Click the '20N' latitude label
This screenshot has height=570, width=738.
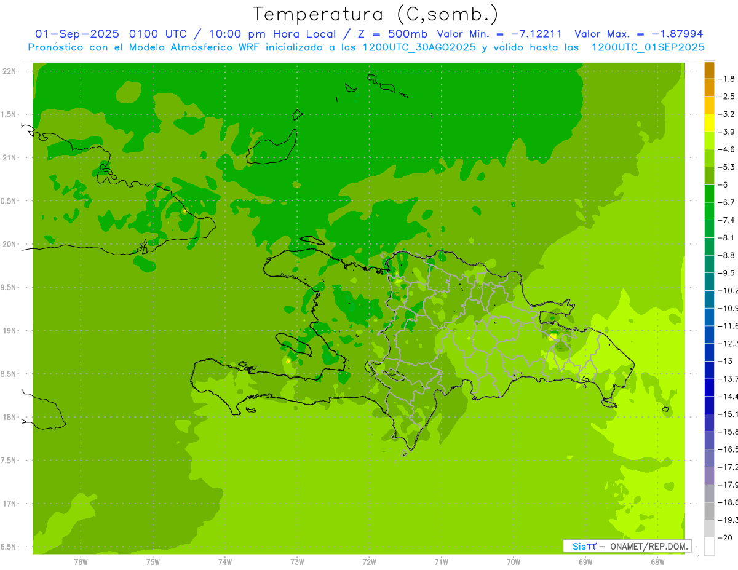tap(9, 244)
